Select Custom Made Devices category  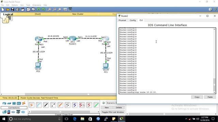18,112
